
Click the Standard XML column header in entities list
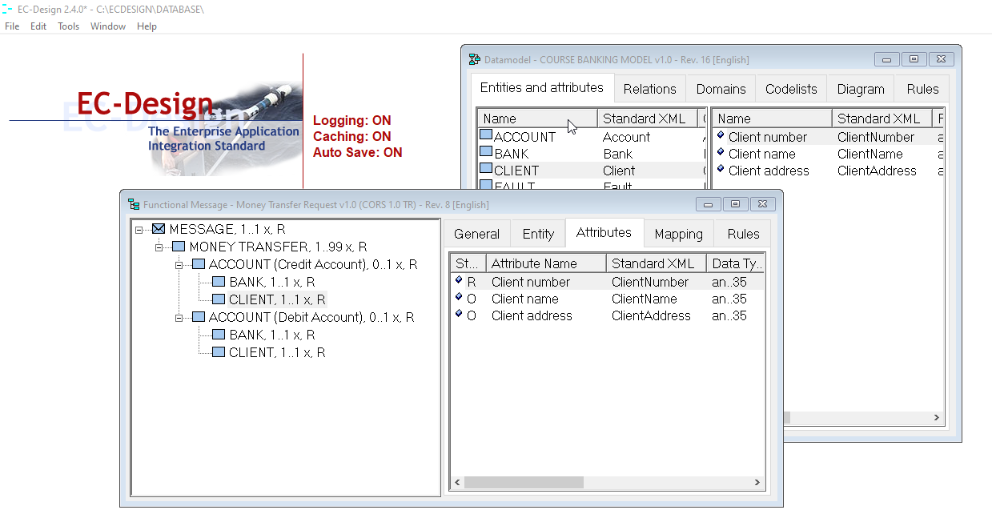point(645,118)
